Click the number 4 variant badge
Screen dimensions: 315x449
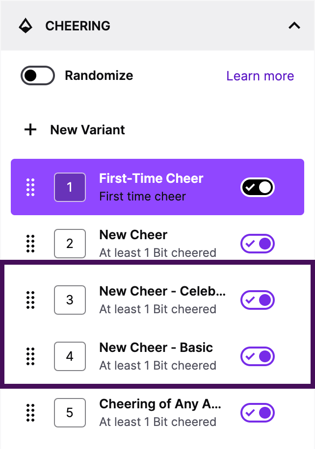pyautogui.click(x=70, y=356)
